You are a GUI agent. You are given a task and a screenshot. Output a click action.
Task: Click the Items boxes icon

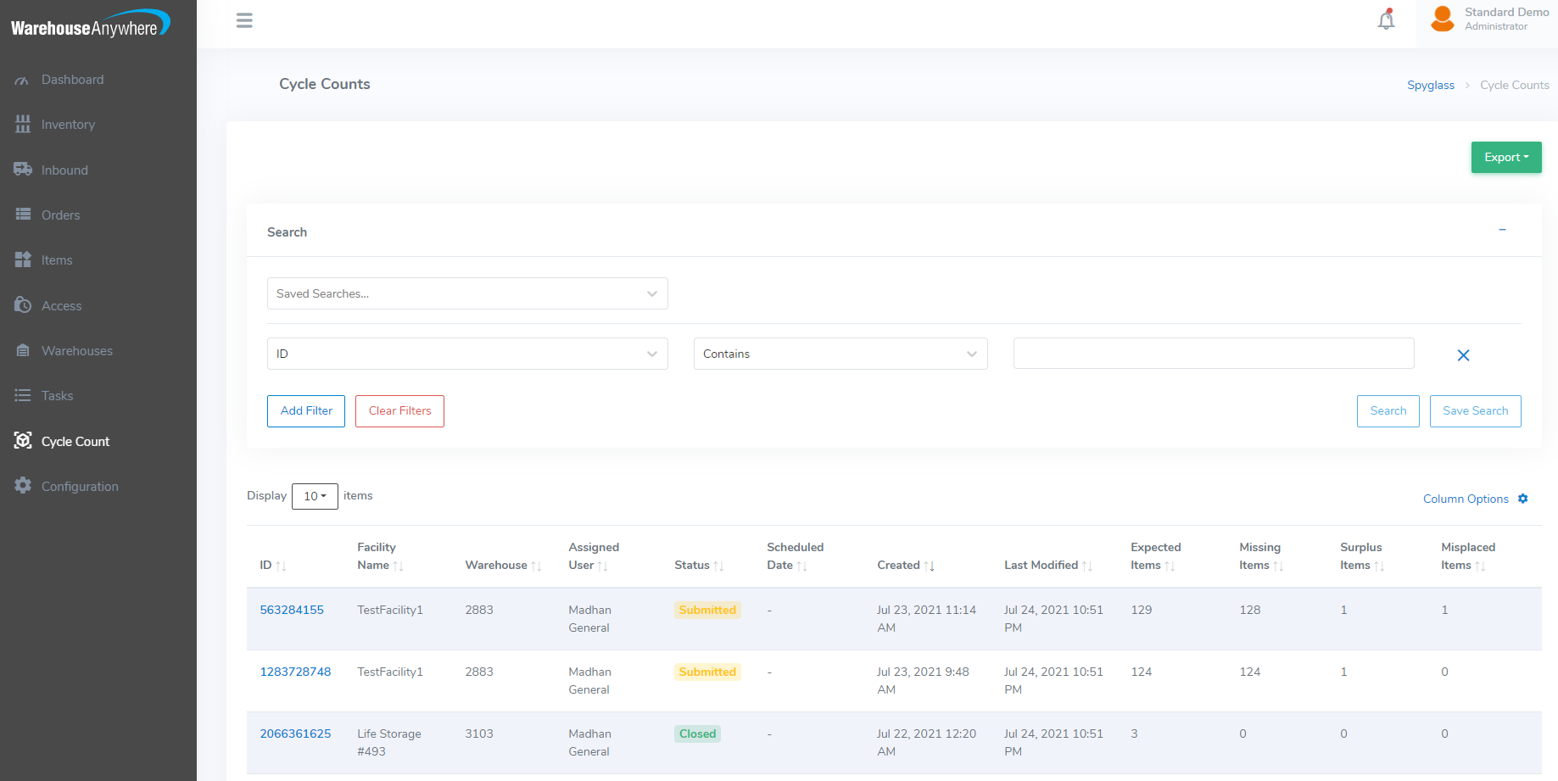[23, 260]
